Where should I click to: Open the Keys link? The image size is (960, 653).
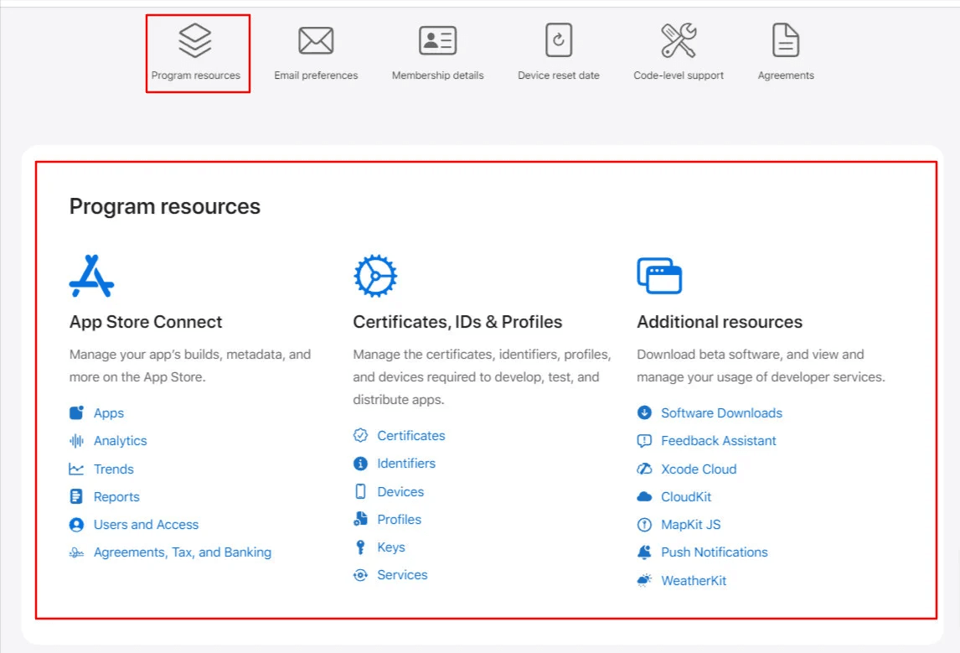click(390, 547)
